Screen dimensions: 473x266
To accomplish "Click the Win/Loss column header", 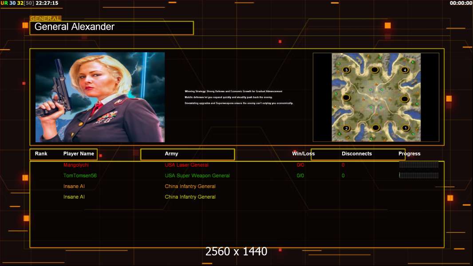I will tap(303, 154).
